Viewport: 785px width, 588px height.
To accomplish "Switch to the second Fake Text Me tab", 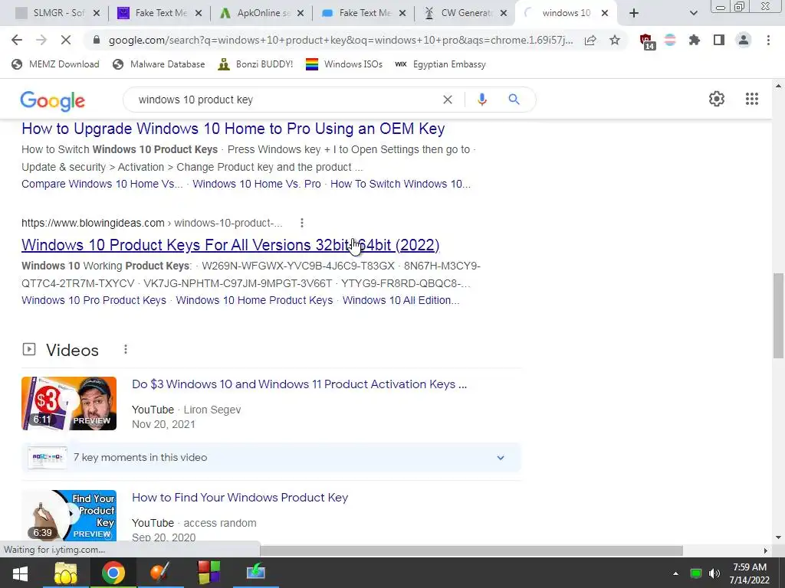I will tap(364, 13).
